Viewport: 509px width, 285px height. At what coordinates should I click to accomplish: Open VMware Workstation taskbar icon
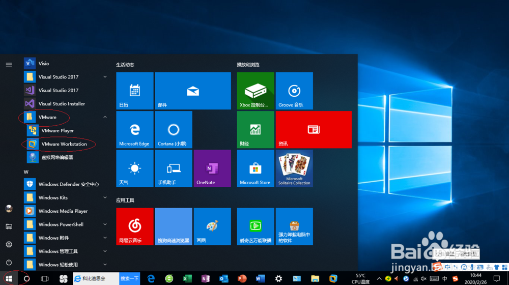click(333, 278)
